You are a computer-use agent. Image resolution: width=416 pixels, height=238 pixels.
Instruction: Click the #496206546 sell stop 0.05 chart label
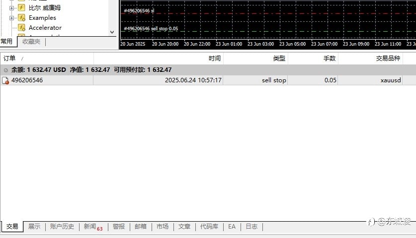click(x=151, y=29)
